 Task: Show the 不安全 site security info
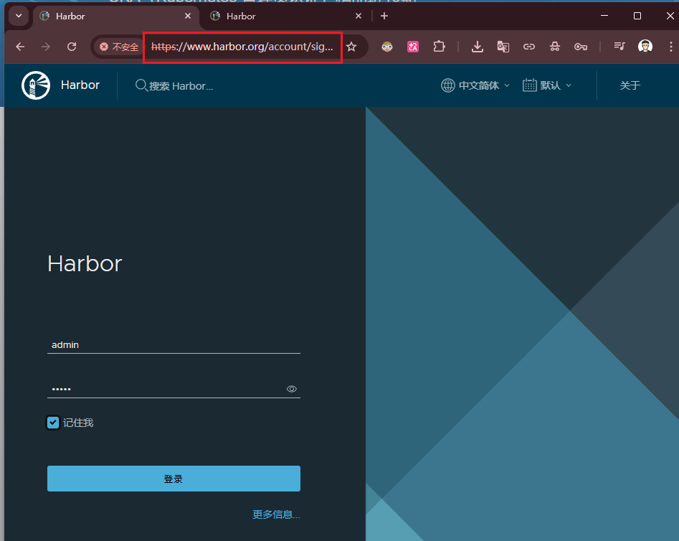(x=119, y=47)
